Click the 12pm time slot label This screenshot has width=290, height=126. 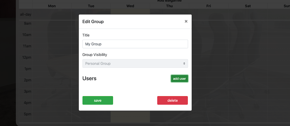point(27,57)
